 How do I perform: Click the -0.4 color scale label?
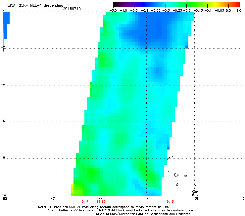click(x=145, y=11)
